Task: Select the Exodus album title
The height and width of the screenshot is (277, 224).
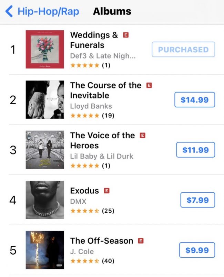Action: click(x=84, y=191)
